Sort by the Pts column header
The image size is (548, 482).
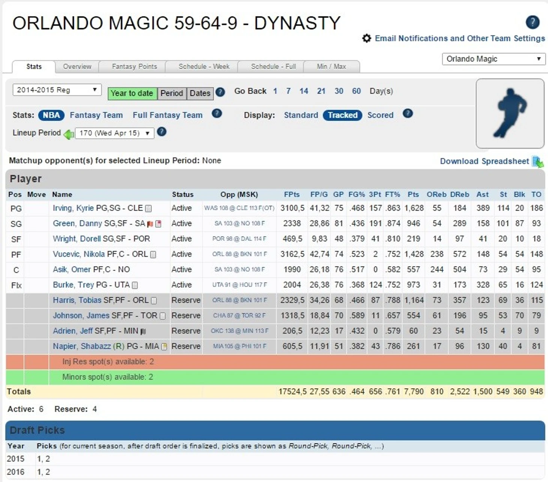[413, 194]
